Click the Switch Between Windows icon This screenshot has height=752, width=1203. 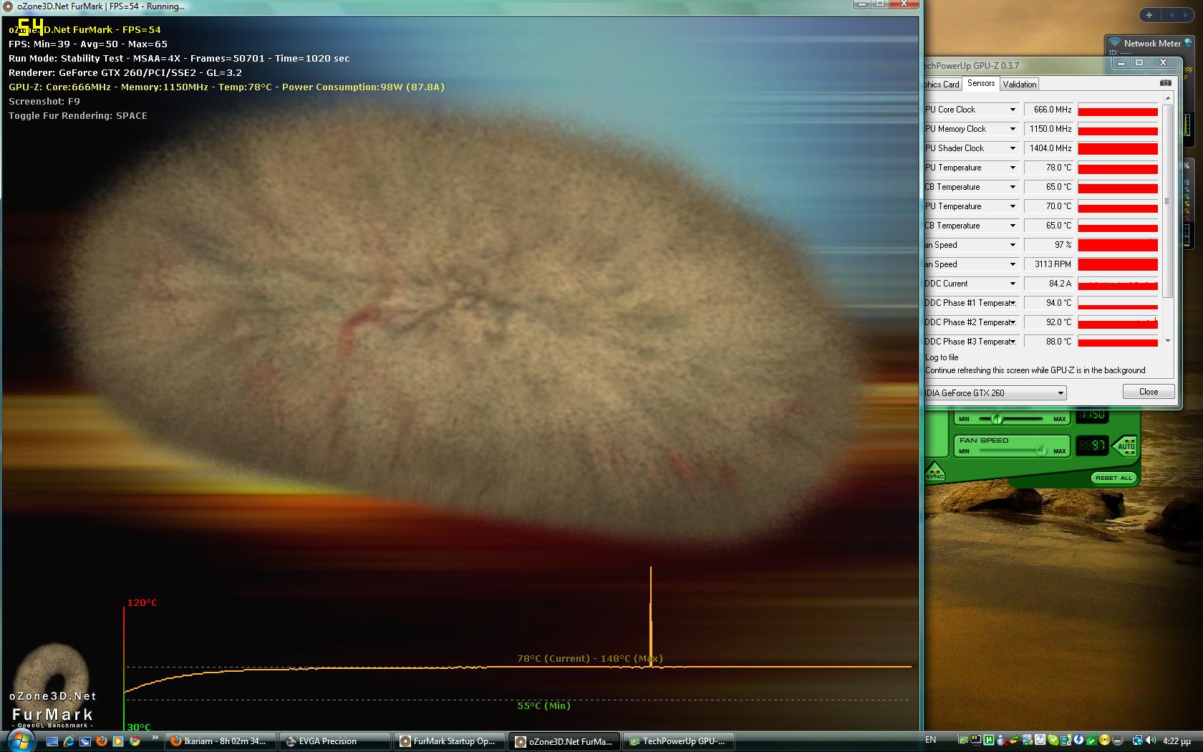coord(85,741)
